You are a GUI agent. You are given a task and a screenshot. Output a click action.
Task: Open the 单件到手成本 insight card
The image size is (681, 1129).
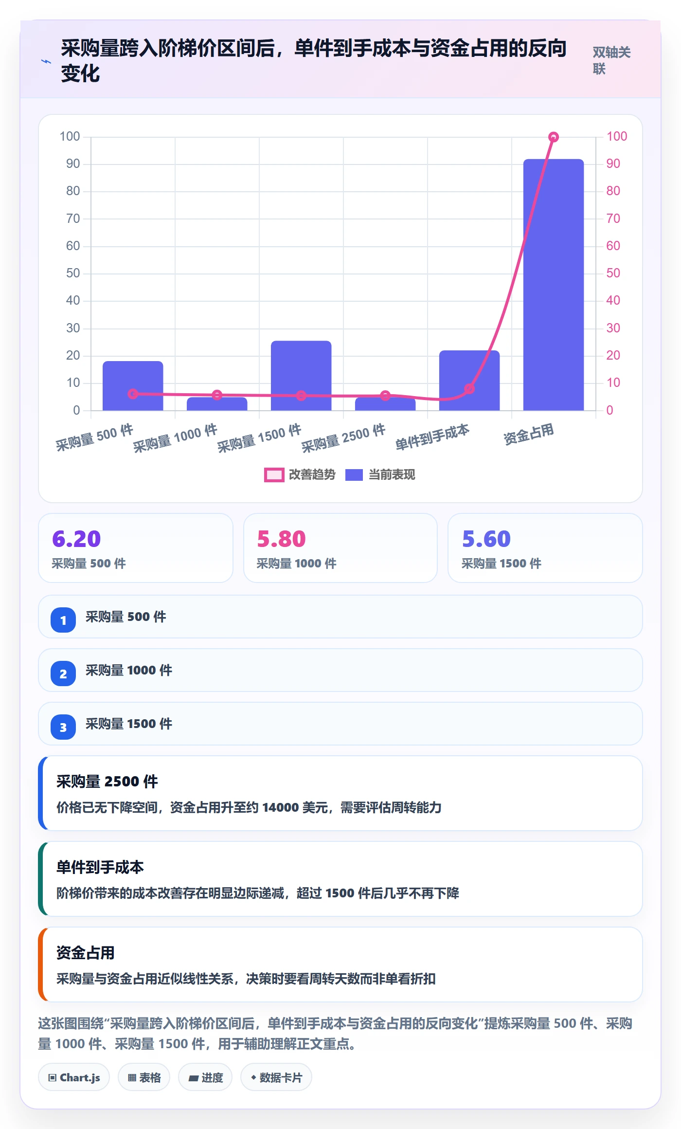(340, 879)
